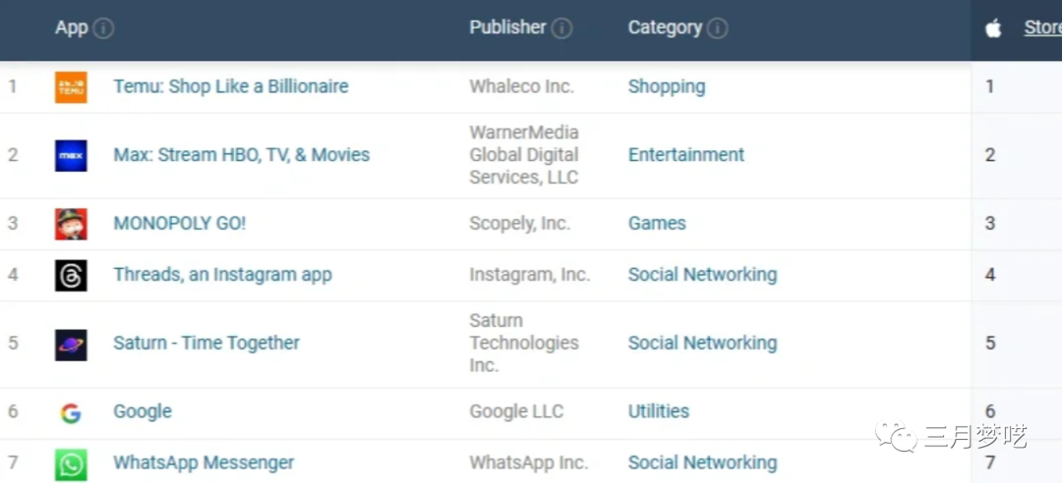This screenshot has height=483, width=1062.
Task: Sort by the Store column header
Action: [1043, 27]
